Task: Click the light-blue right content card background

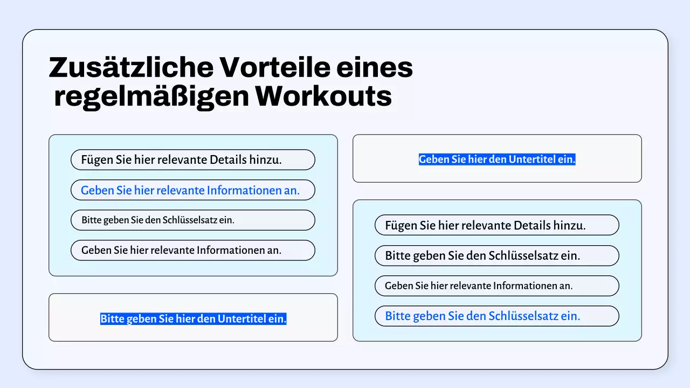Action: (497, 334)
